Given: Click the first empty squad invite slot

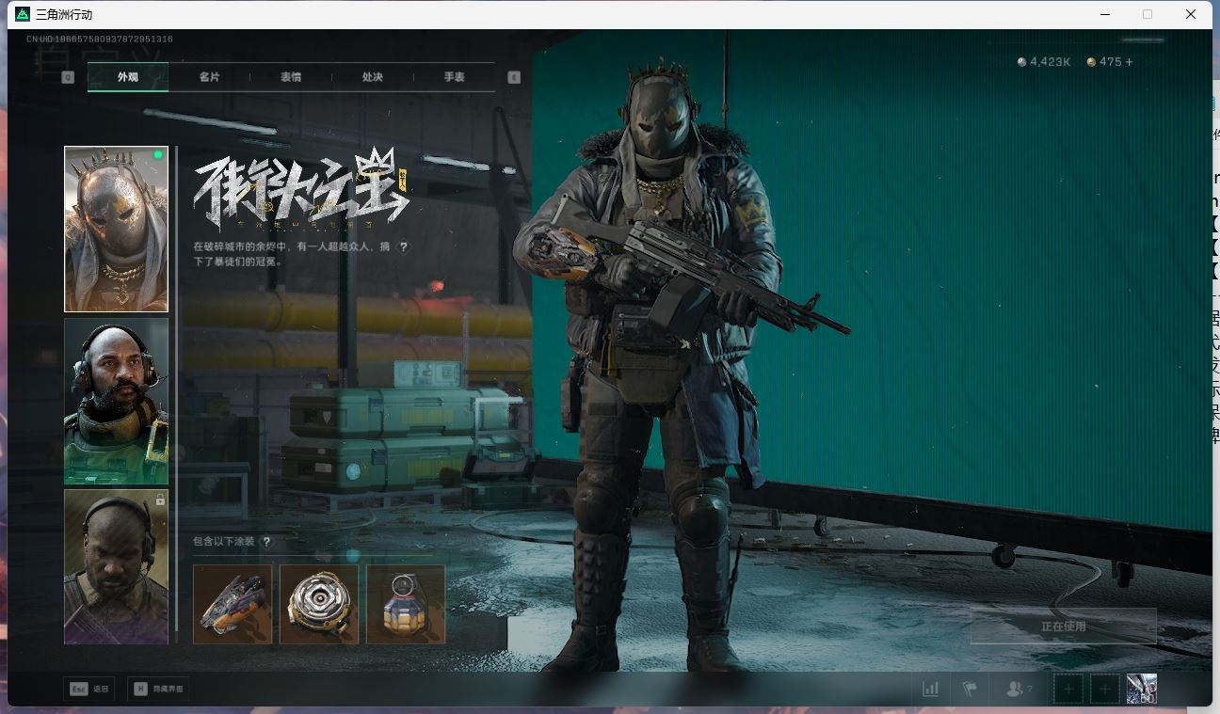Looking at the screenshot, I should click(1068, 690).
